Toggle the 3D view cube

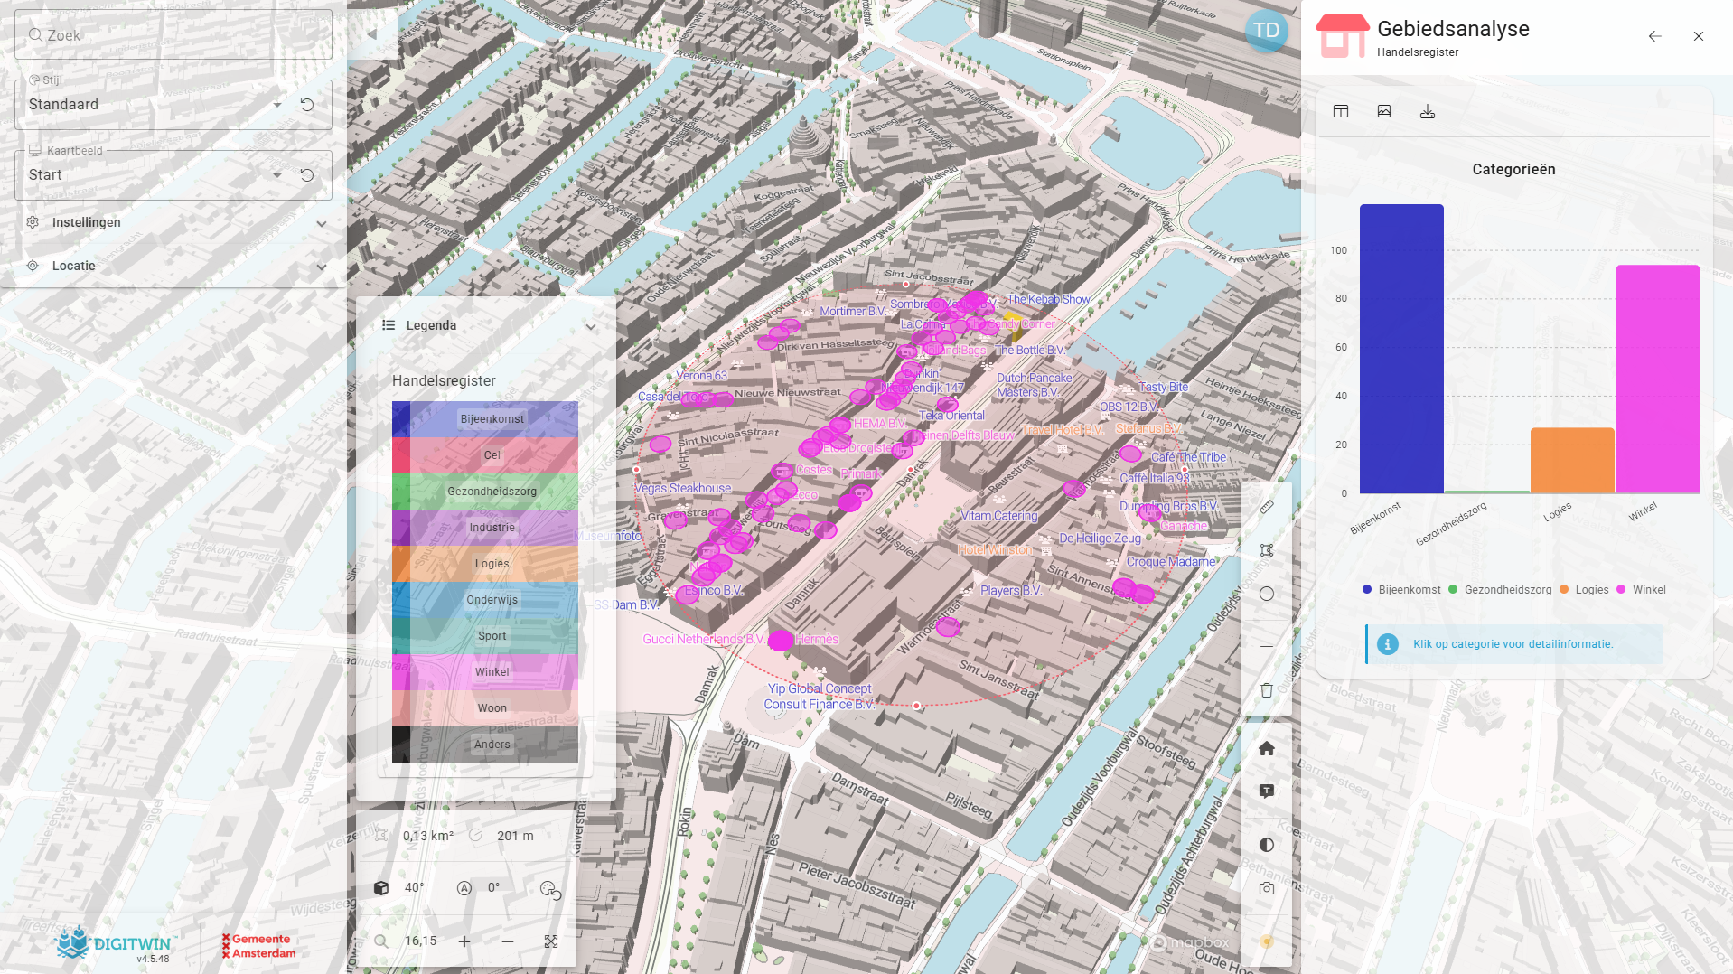coord(381,887)
